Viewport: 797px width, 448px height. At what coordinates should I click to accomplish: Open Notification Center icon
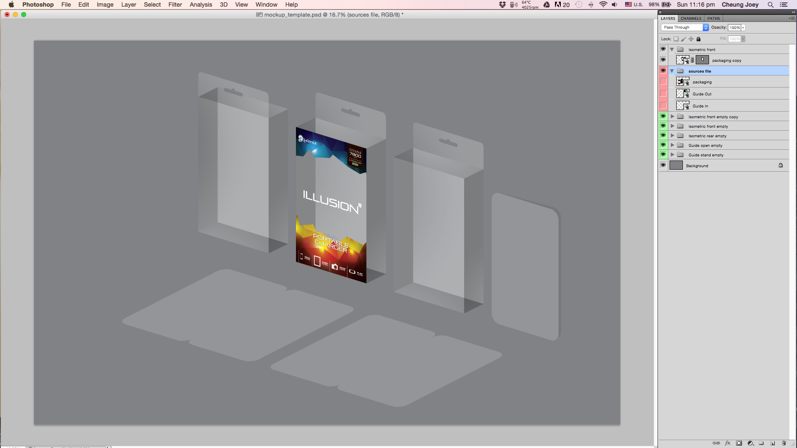coord(784,5)
